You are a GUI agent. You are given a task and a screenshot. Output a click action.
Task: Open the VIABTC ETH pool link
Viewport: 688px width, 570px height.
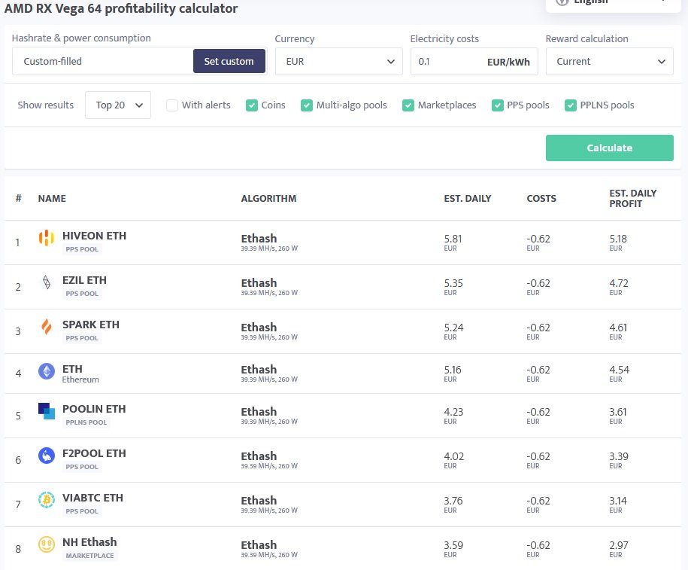pos(92,498)
